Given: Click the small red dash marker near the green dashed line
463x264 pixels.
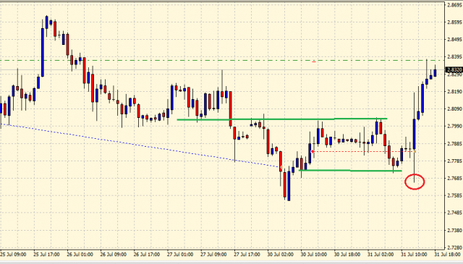Looking at the screenshot, I should click(x=314, y=62).
